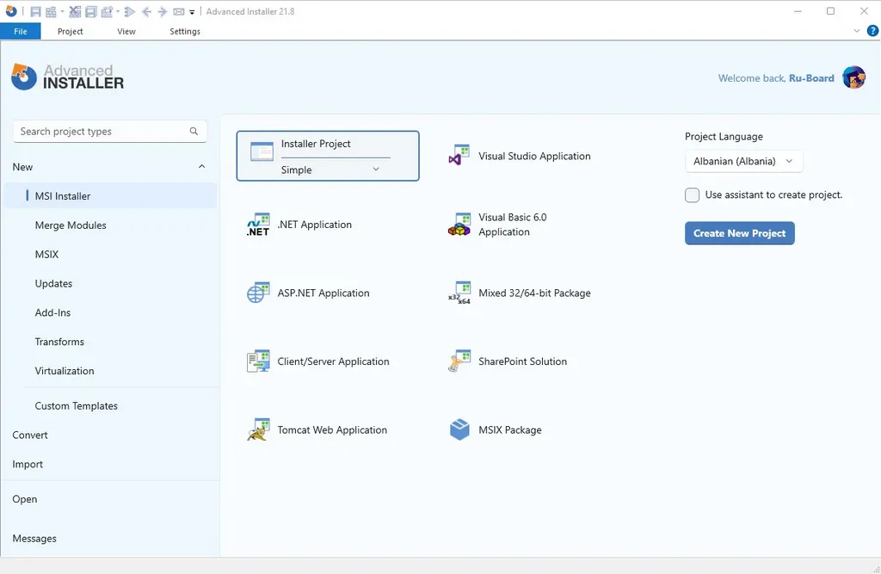
Task: Open the File menu tab
Action: (x=21, y=32)
